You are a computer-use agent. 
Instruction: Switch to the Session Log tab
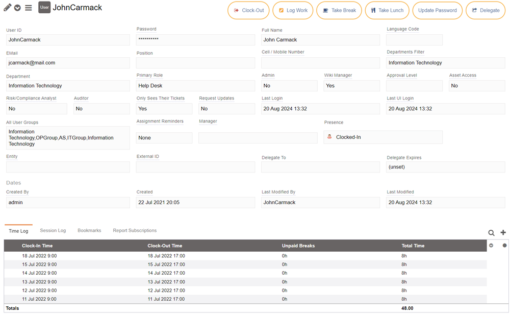53,231
